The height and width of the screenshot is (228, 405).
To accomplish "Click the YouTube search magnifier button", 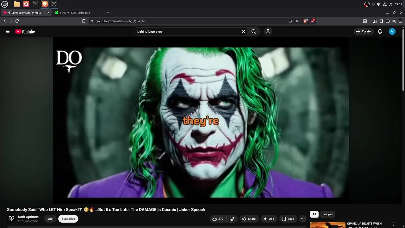I will (x=253, y=31).
